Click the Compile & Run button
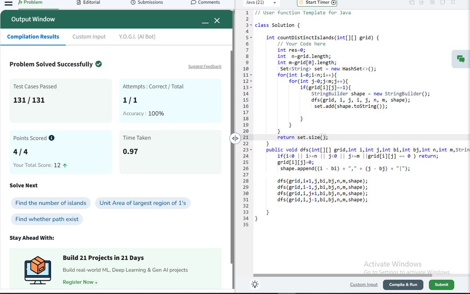The image size is (470, 294). click(x=403, y=285)
